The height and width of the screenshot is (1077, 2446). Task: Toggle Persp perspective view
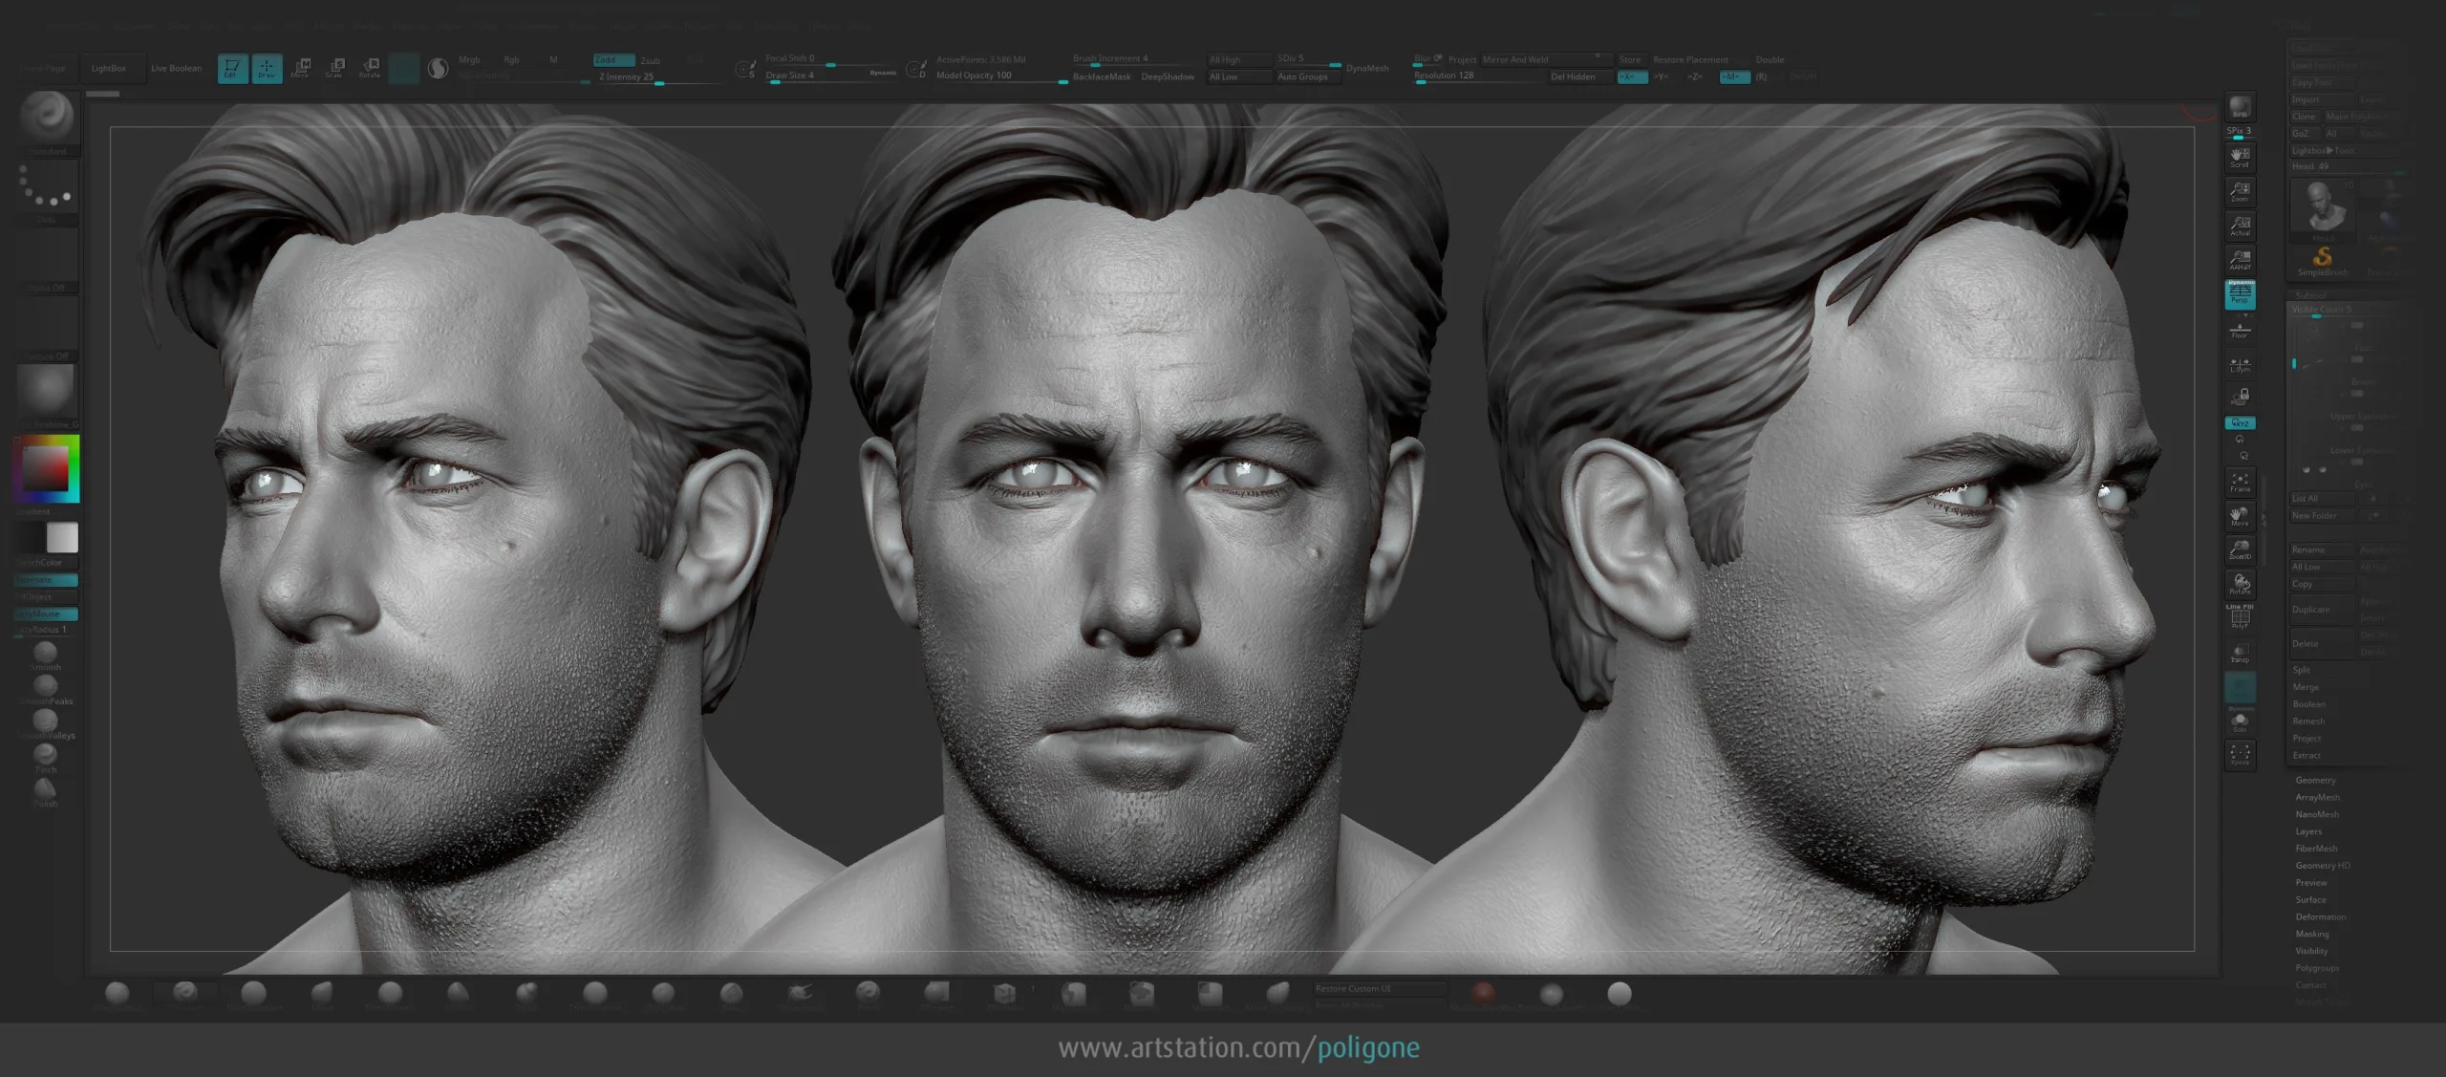(2240, 294)
